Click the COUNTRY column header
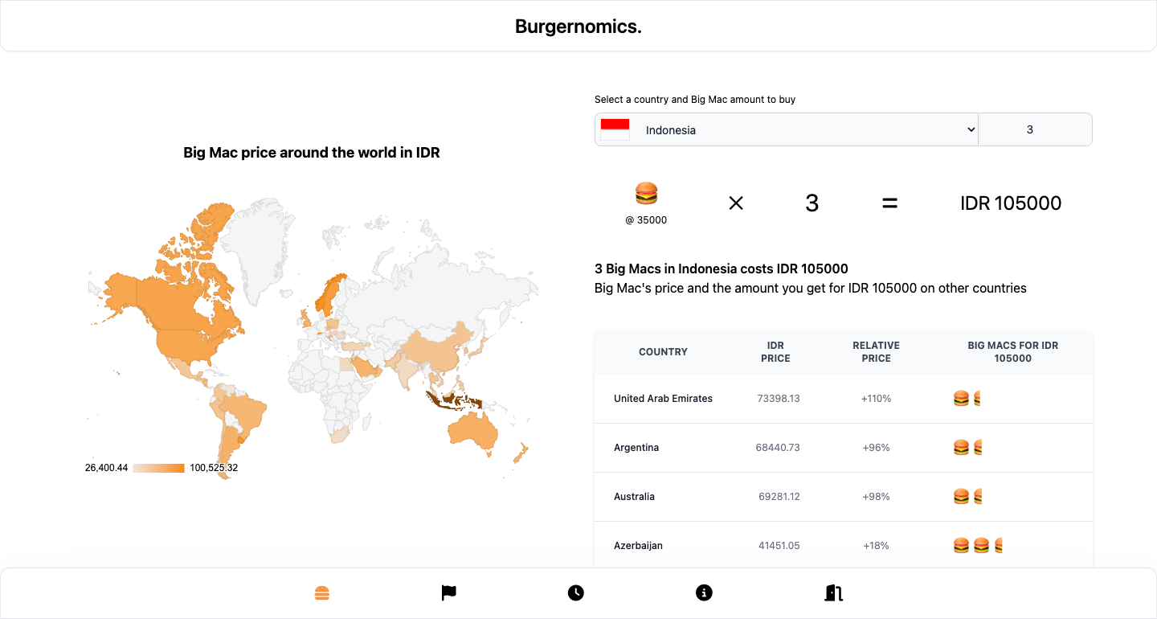This screenshot has width=1157, height=619. click(663, 352)
